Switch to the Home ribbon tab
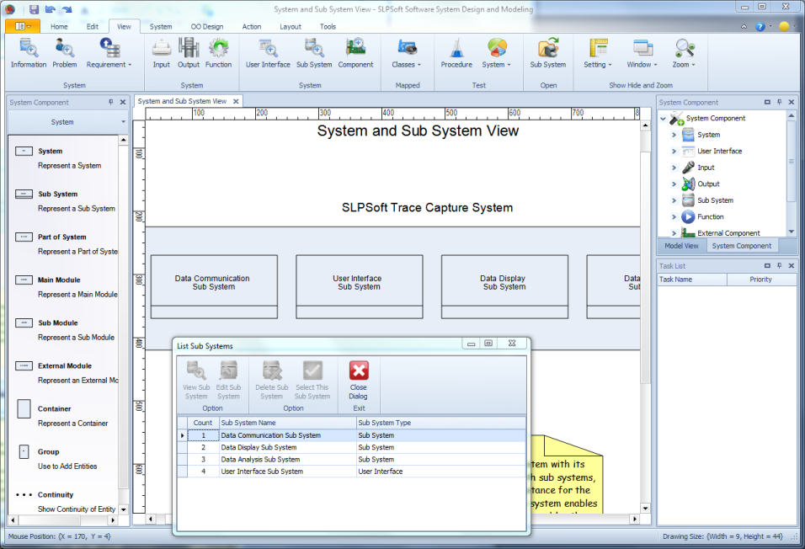This screenshot has height=549, width=805. 59,27
